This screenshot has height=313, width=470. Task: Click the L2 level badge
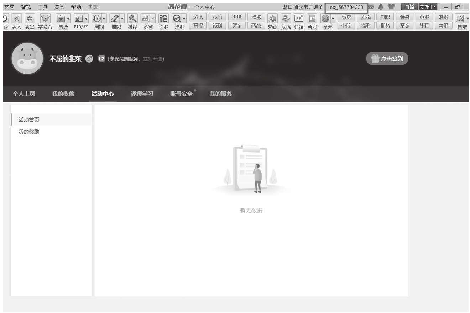(101, 59)
